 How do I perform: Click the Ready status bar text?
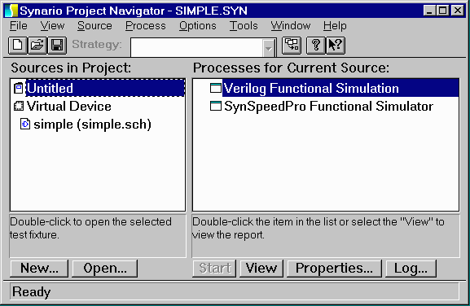point(32,291)
